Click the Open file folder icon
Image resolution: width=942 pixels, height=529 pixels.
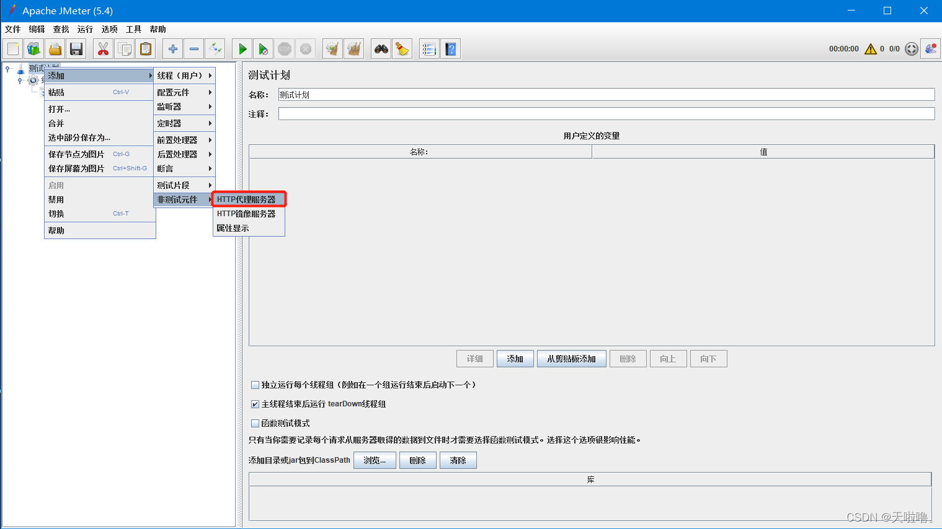tap(55, 49)
